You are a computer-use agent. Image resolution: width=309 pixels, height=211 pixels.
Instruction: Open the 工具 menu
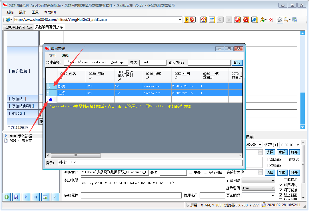(x=35, y=12)
